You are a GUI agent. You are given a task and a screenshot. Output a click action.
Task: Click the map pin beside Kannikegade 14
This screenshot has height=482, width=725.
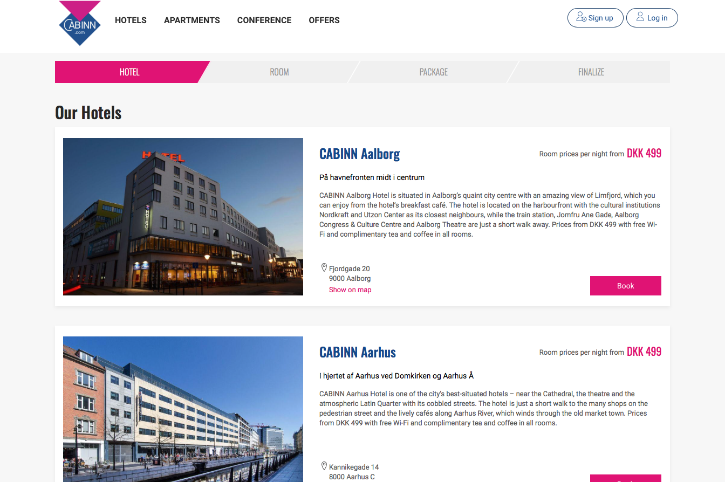click(324, 466)
